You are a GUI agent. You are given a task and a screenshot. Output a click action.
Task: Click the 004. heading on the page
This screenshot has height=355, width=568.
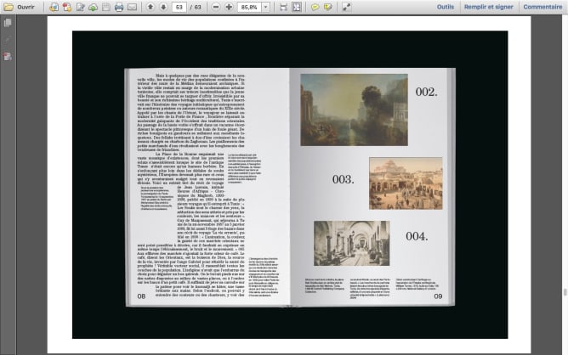coord(417,236)
